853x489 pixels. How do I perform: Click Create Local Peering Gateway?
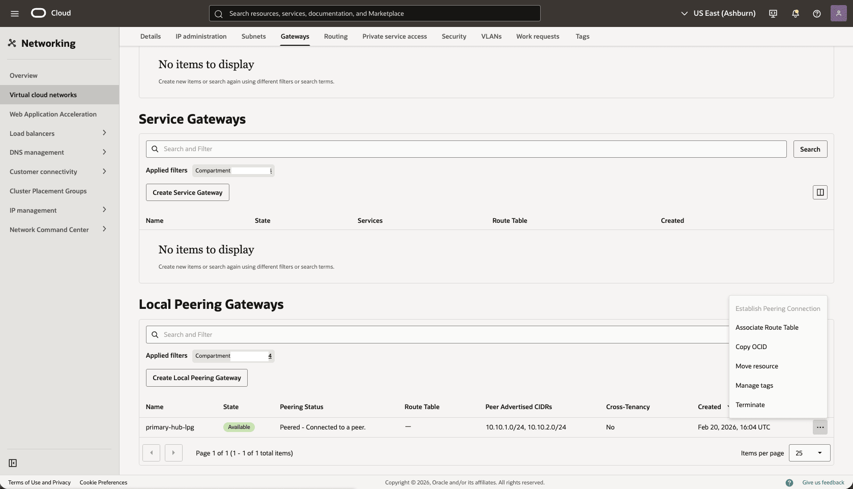click(x=196, y=378)
